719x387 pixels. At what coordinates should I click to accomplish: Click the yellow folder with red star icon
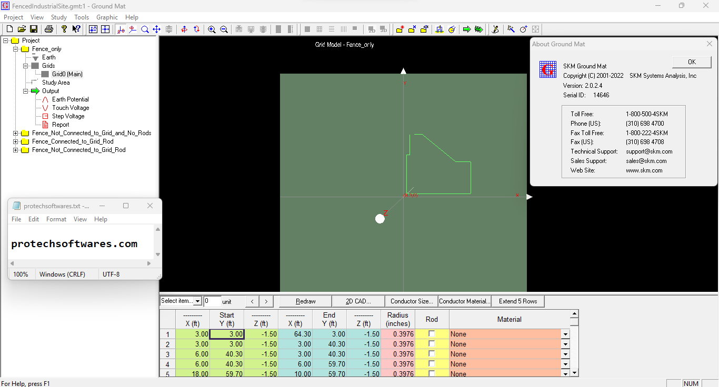tap(400, 29)
